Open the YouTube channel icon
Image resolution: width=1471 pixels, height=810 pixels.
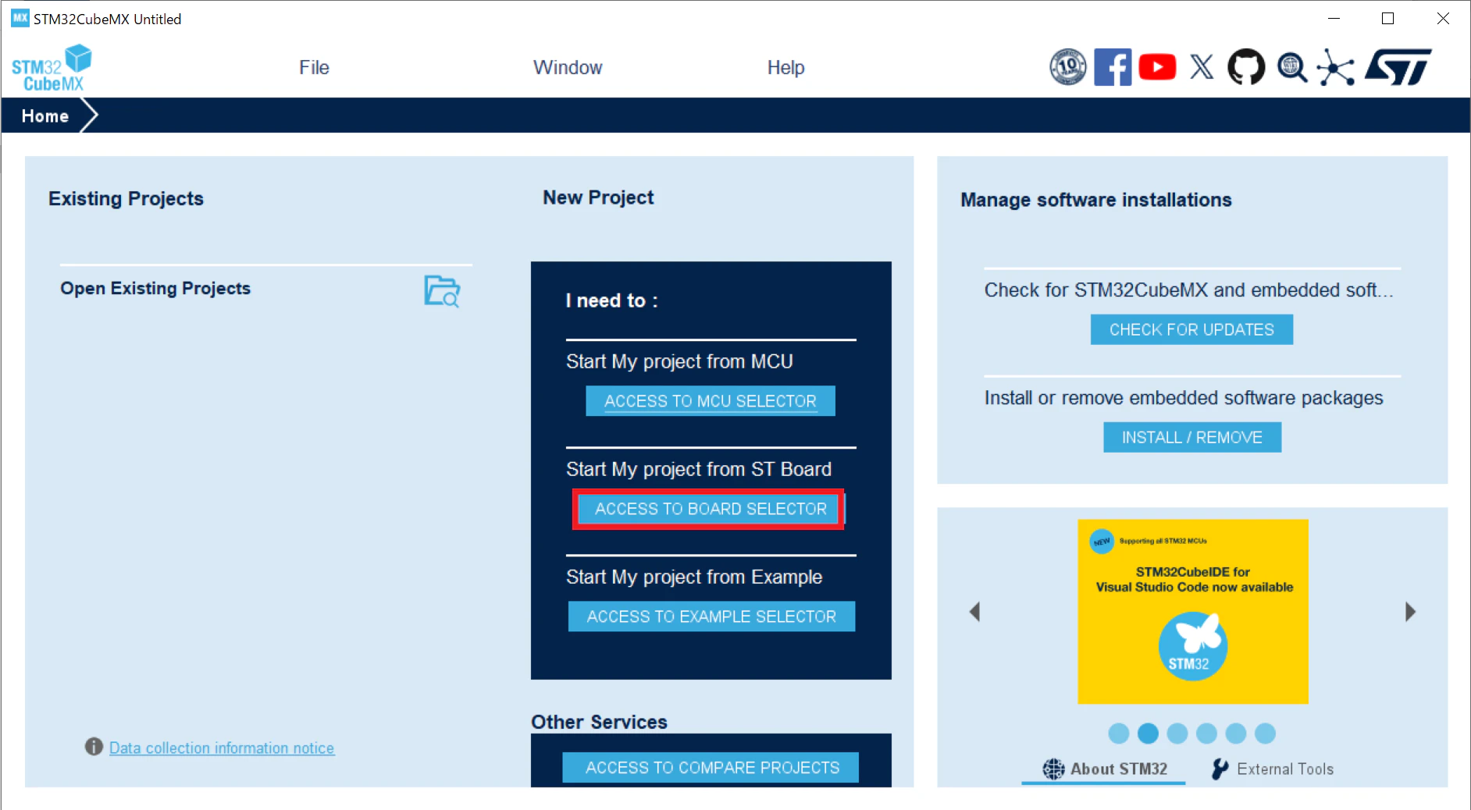point(1157,67)
